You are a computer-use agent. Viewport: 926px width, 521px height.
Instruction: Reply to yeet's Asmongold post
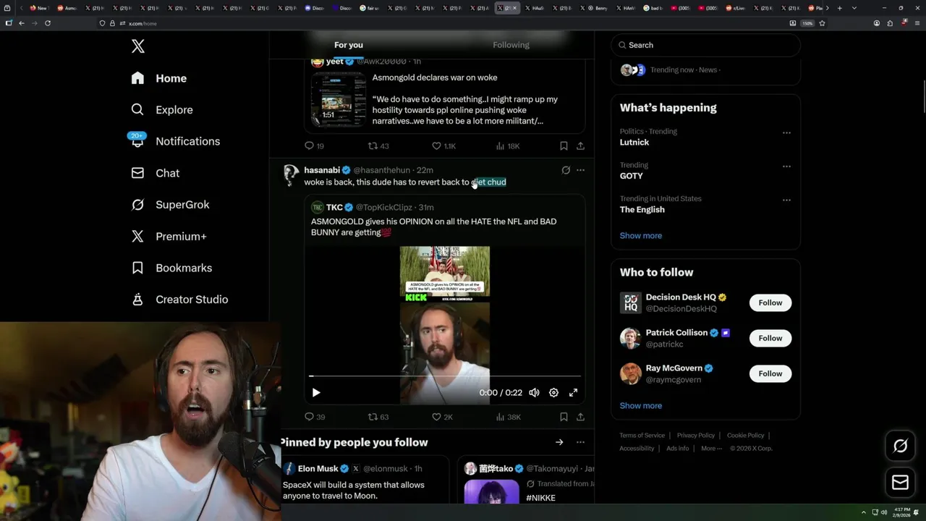click(314, 145)
